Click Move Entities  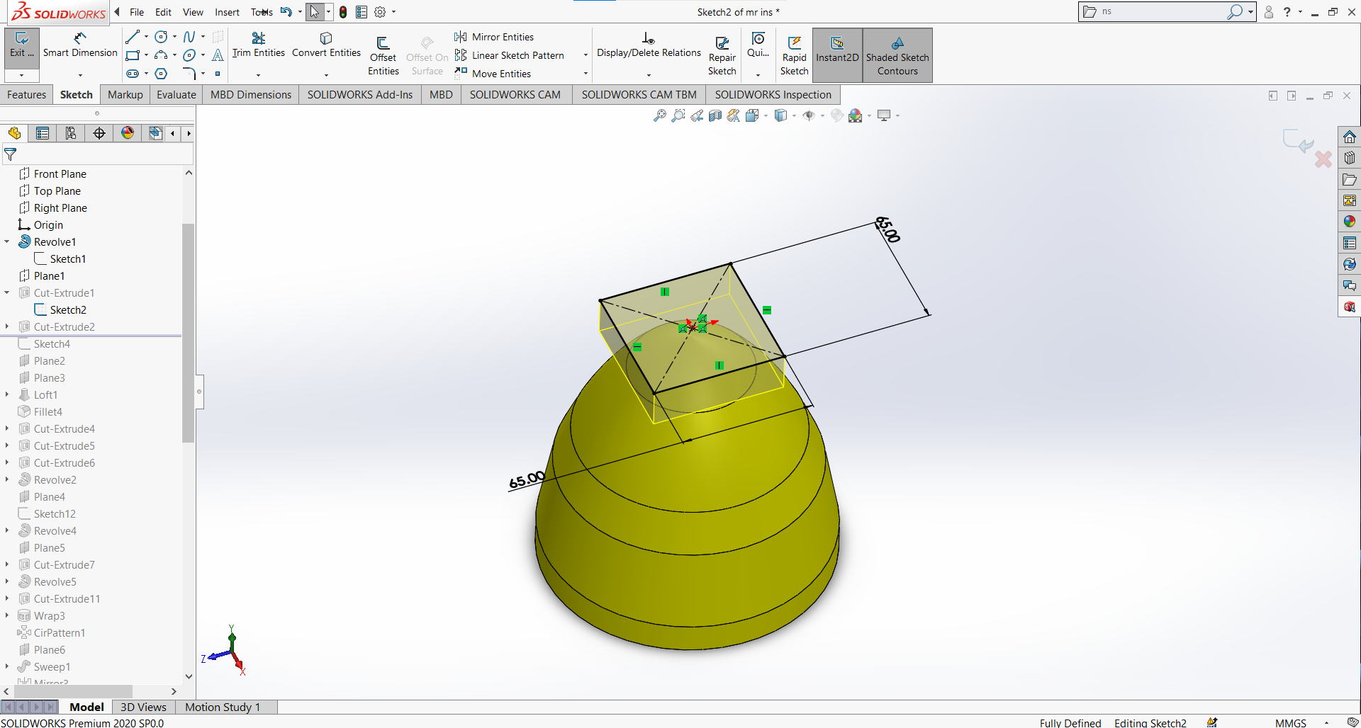(493, 74)
